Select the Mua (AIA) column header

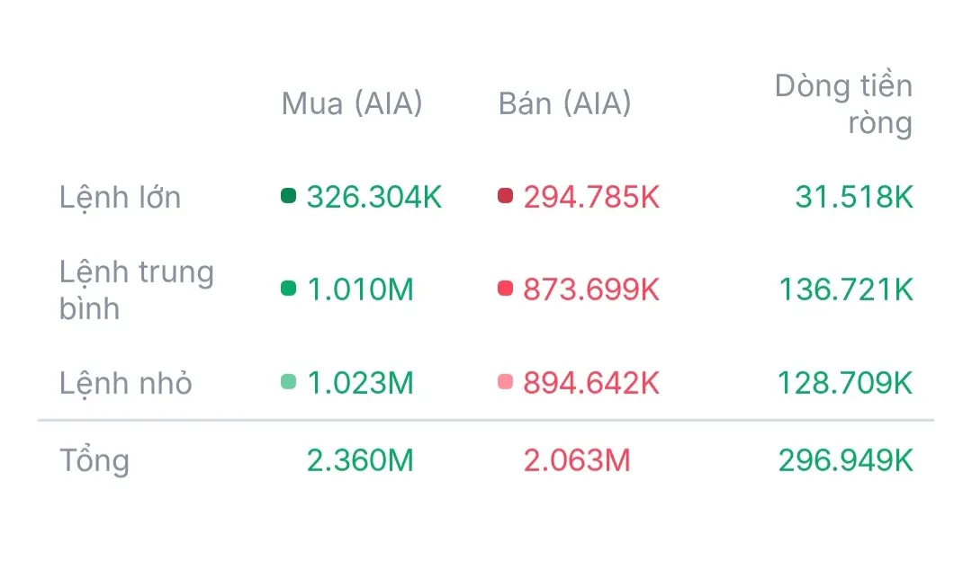(352, 103)
